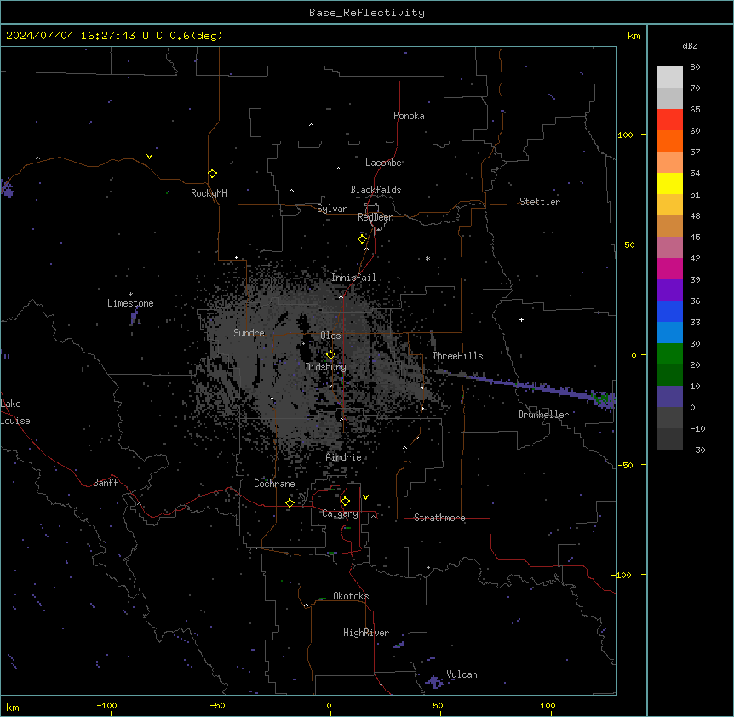Screen dimensions: 734x717
Task: Select the 57 value on the dBZ legend
Action: click(695, 152)
